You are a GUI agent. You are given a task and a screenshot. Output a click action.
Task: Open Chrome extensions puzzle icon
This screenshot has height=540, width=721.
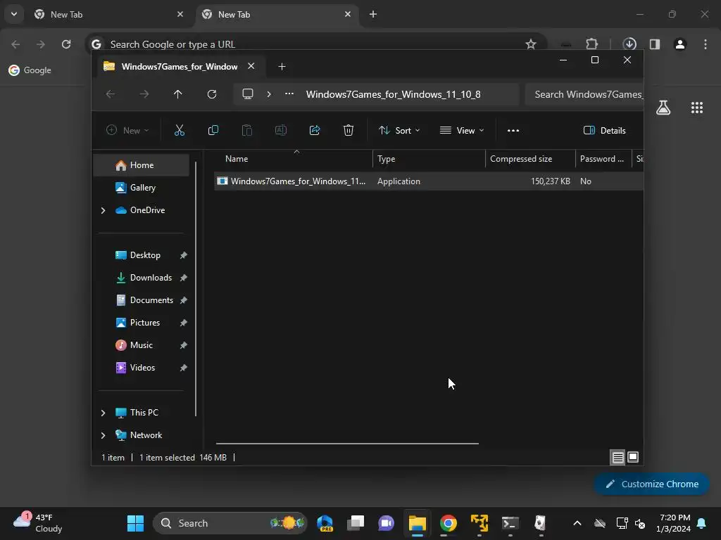[x=591, y=44]
